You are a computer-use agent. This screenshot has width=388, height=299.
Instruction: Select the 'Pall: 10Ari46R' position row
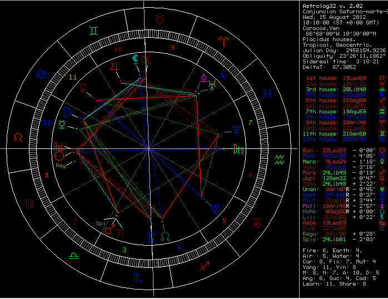pyautogui.click(x=342, y=206)
